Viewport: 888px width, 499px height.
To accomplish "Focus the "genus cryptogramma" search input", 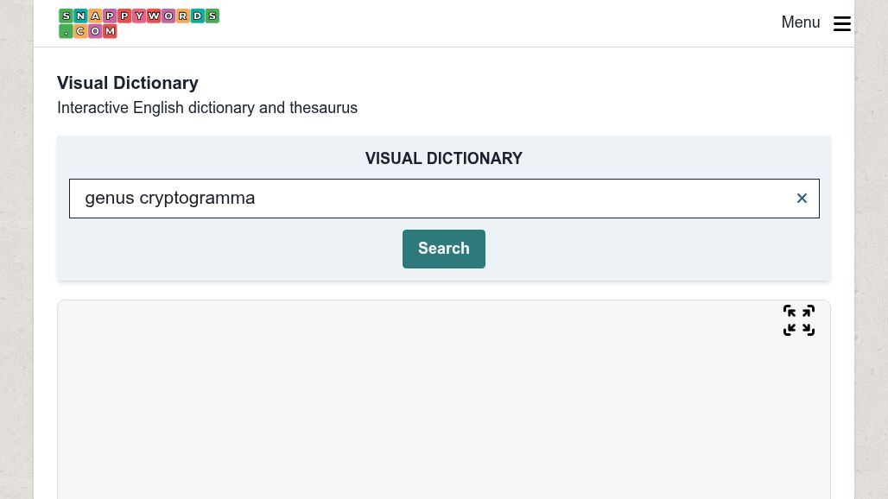I will coord(432,199).
